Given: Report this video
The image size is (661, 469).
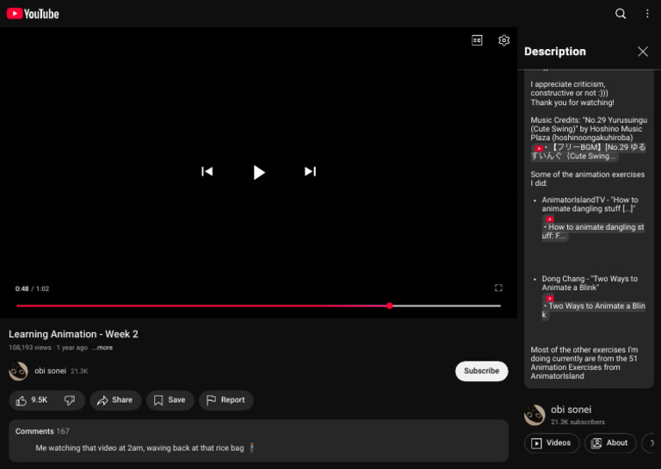Looking at the screenshot, I should [x=226, y=400].
